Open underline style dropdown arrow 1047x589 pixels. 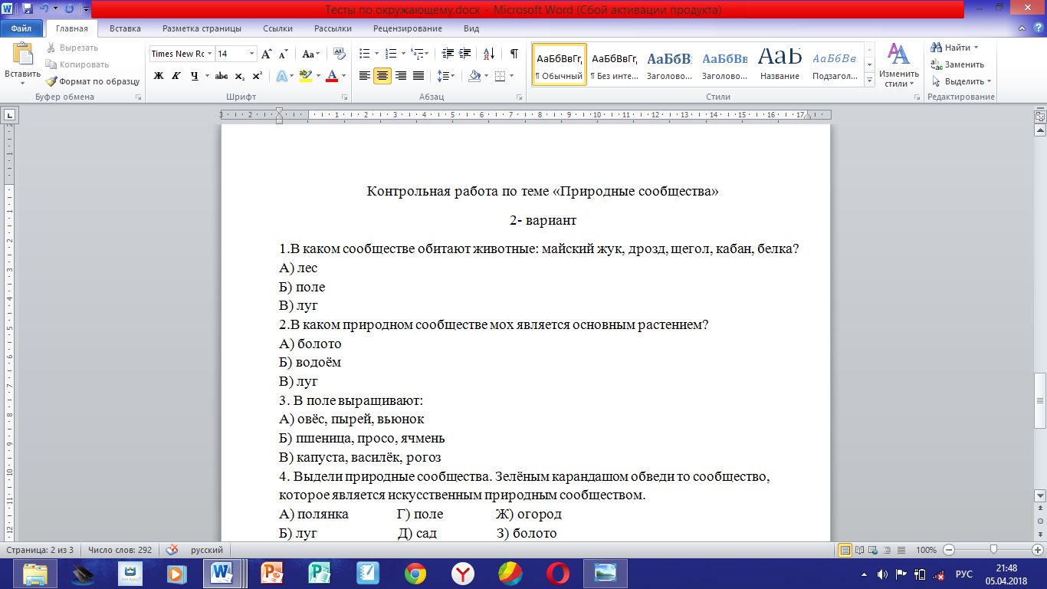(x=207, y=76)
